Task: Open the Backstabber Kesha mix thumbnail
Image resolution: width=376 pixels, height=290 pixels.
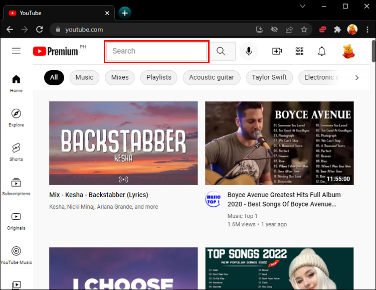Action: coord(123,143)
